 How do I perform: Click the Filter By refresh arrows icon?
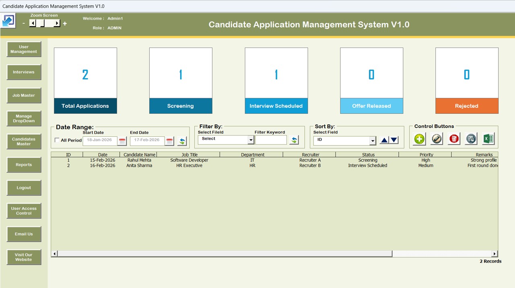294,140
